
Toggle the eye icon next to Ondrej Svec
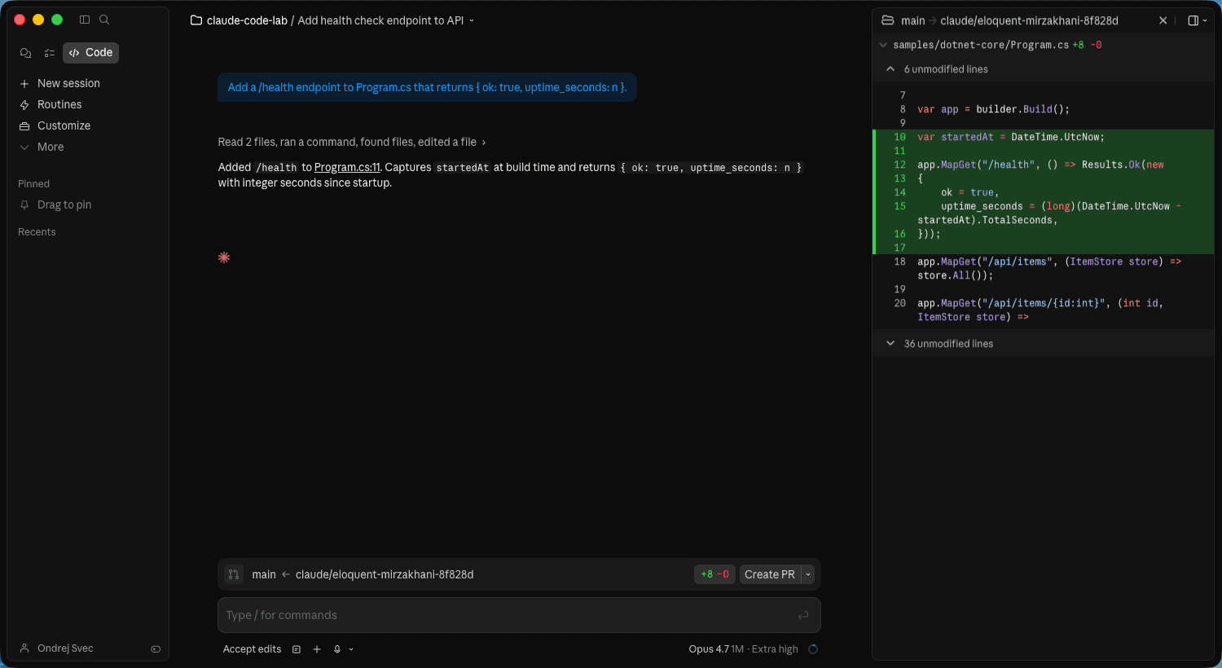pos(156,648)
